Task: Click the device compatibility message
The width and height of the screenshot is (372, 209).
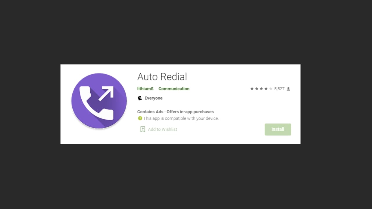Action: (x=181, y=118)
